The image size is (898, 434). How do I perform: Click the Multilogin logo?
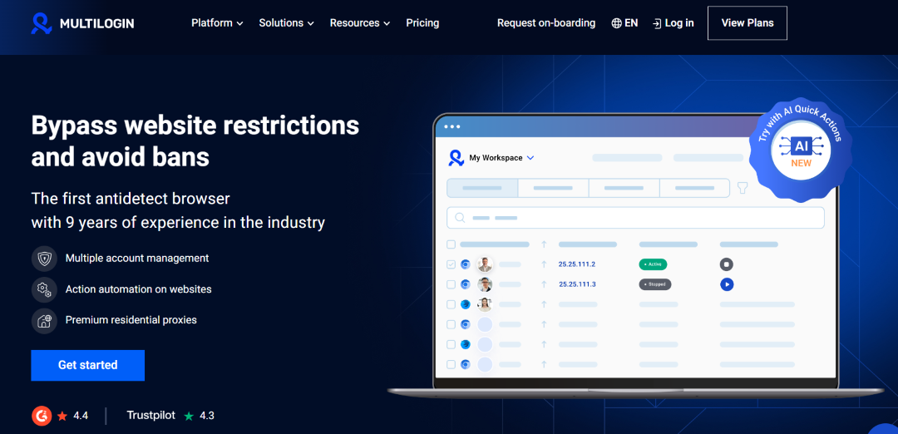[x=82, y=23]
